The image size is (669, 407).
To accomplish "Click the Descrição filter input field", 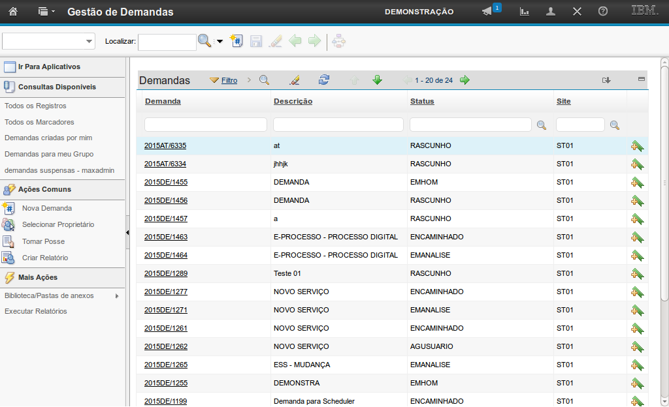I will click(338, 125).
